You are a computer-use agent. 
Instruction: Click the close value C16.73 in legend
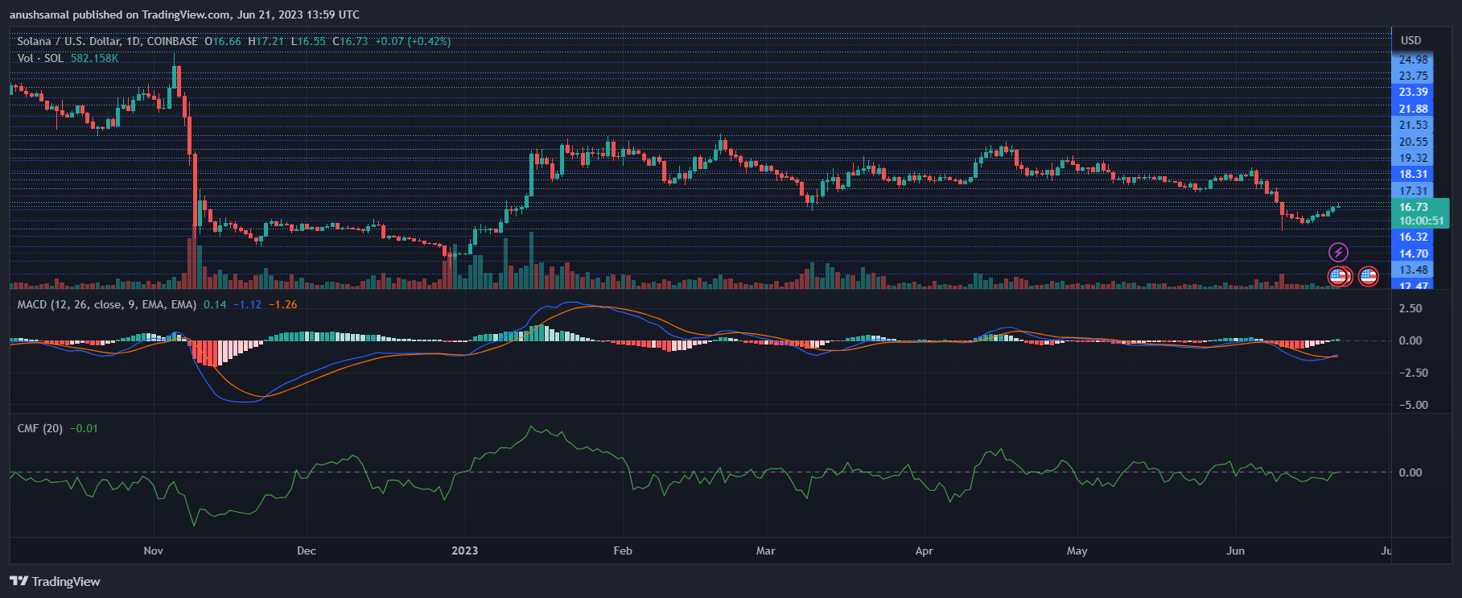click(x=351, y=41)
